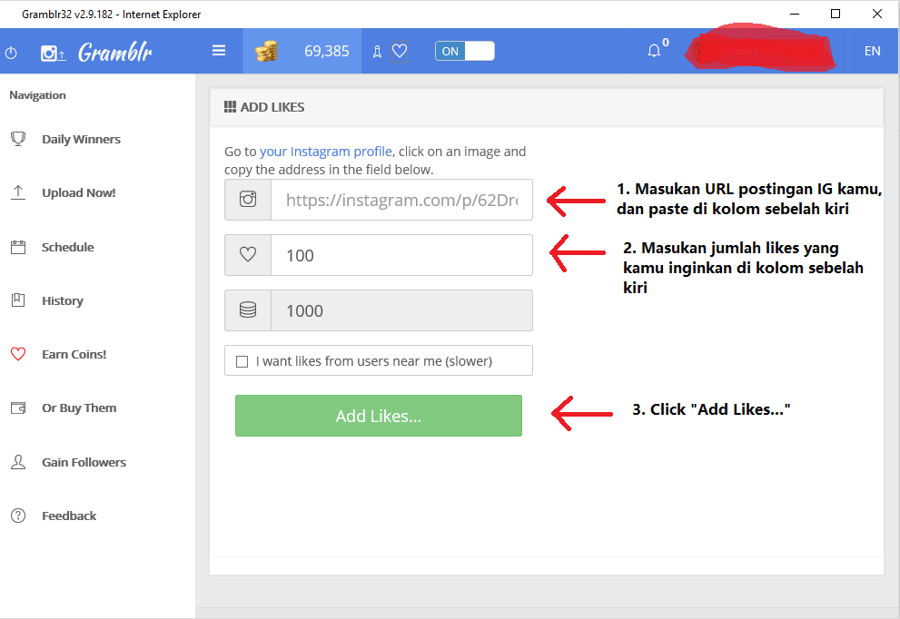Screen dimensions: 900x619
Task: Click the Gramblr wordmark logo
Action: point(114,53)
